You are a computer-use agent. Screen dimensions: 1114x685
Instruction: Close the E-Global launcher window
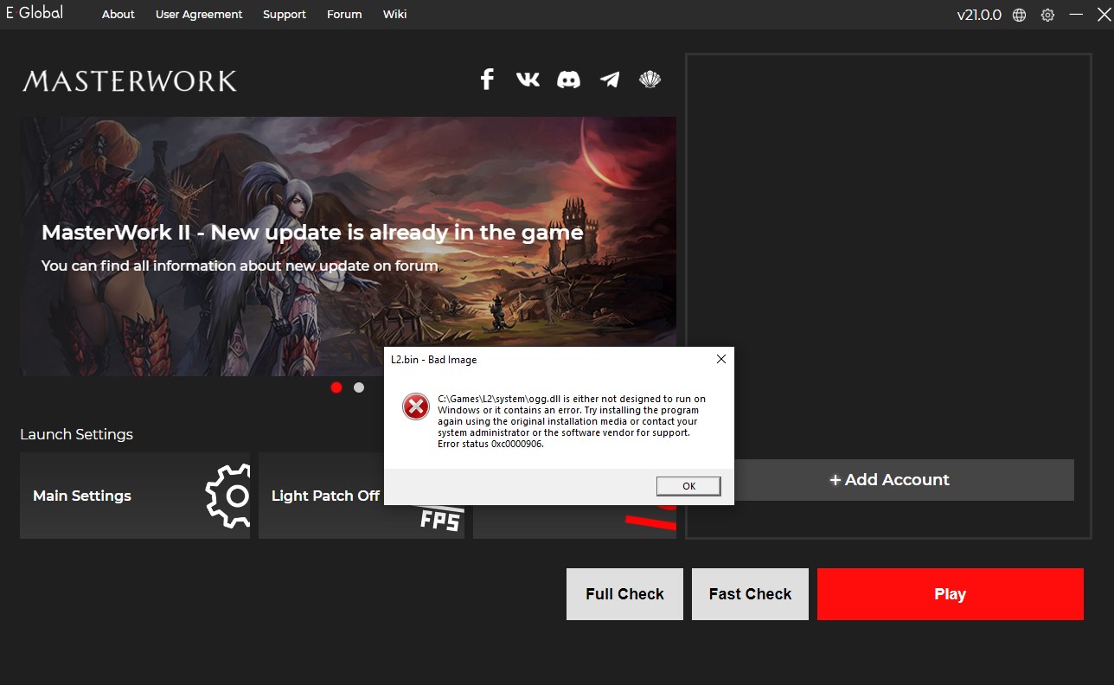[x=1103, y=15]
